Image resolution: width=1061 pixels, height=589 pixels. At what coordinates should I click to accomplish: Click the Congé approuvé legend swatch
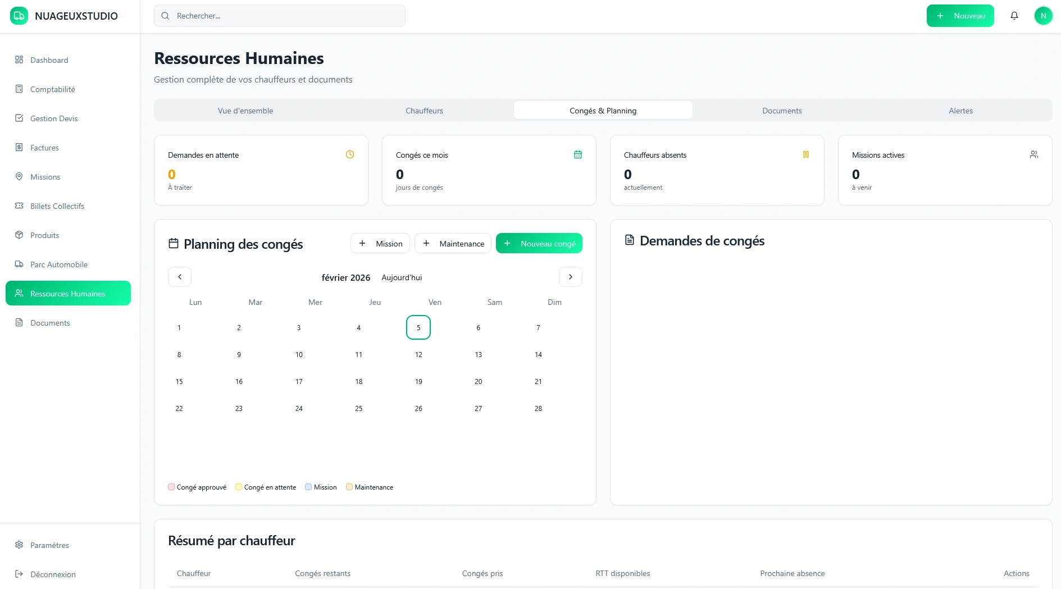tap(171, 487)
